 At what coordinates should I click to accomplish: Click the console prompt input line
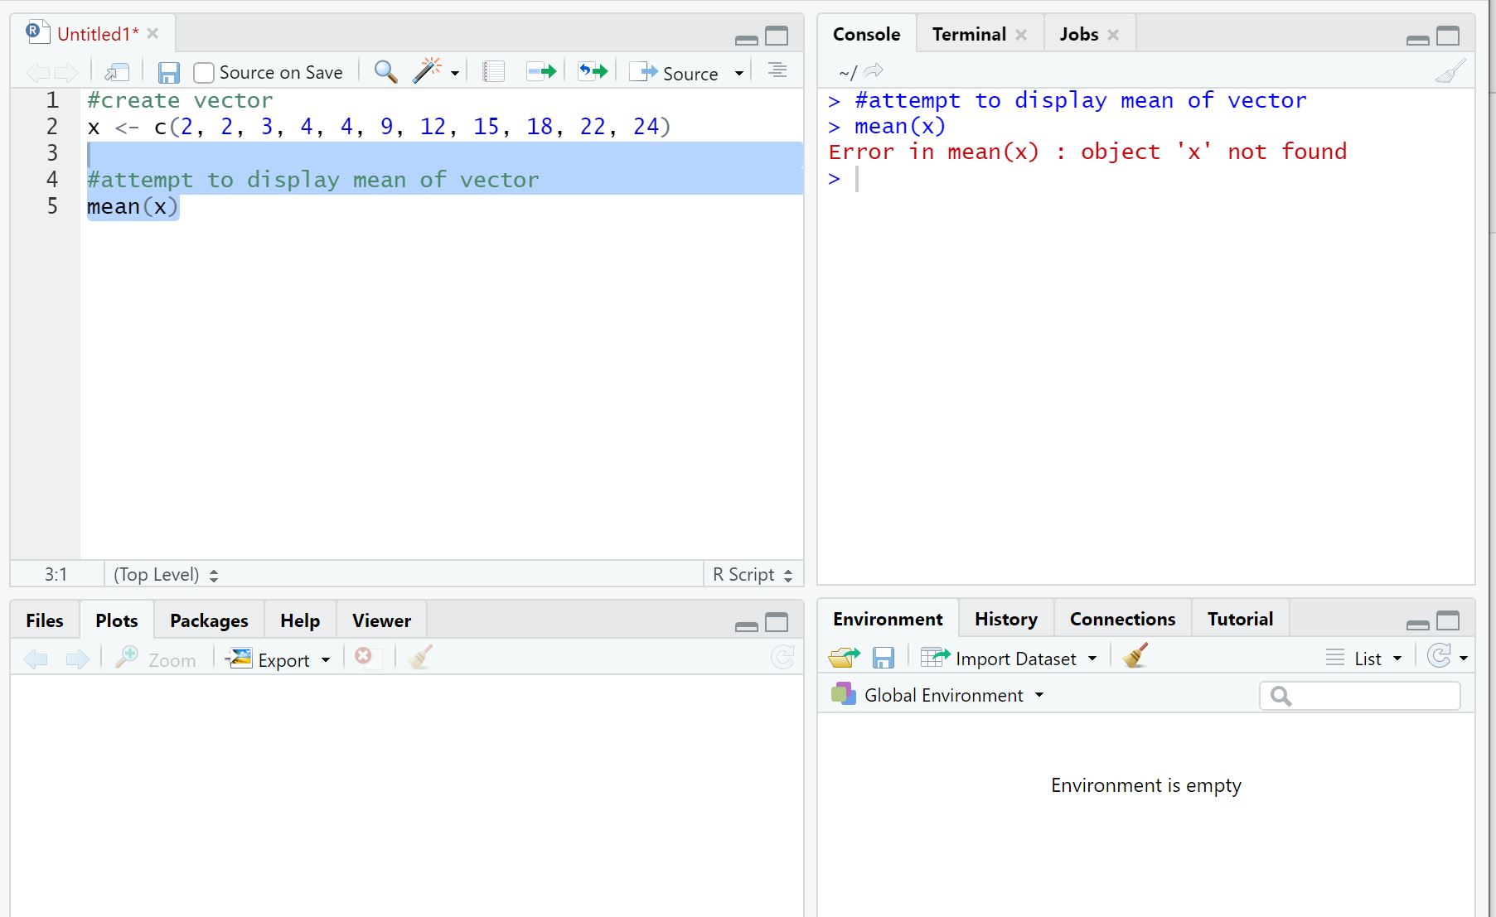[x=1146, y=179]
